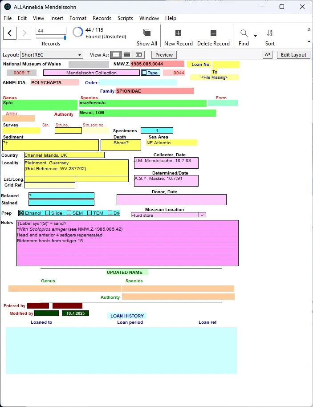
Task: Go to the previous record arrow
Action: click(10, 33)
